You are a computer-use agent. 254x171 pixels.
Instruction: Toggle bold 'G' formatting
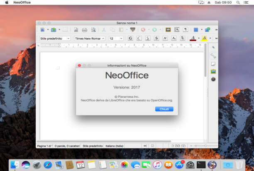[x=130, y=39]
